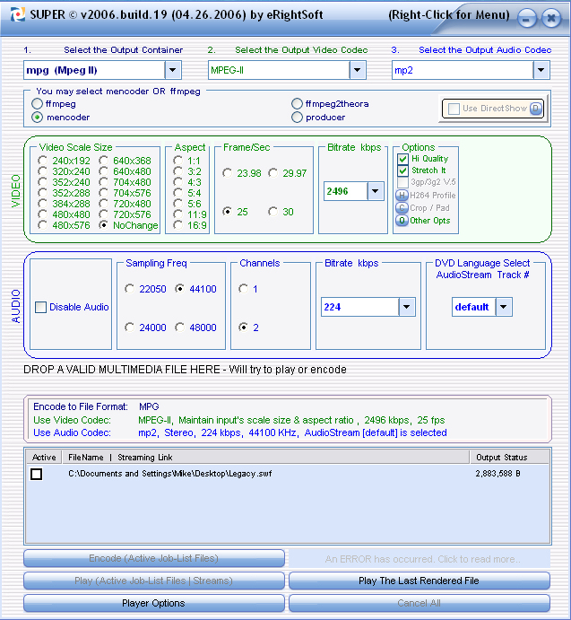Set aspect ratio to 4:3
The width and height of the screenshot is (571, 620).
coord(177,182)
